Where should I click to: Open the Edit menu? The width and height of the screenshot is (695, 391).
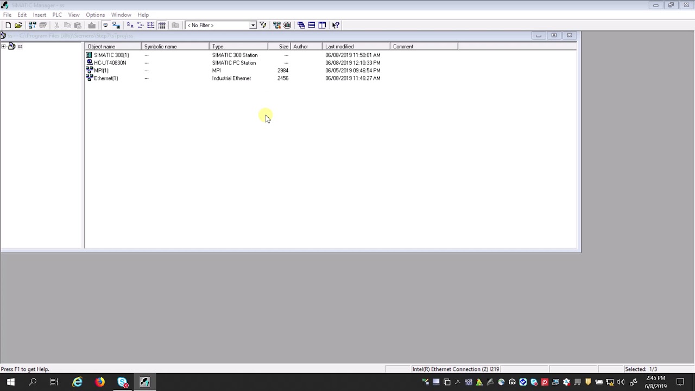(22, 15)
